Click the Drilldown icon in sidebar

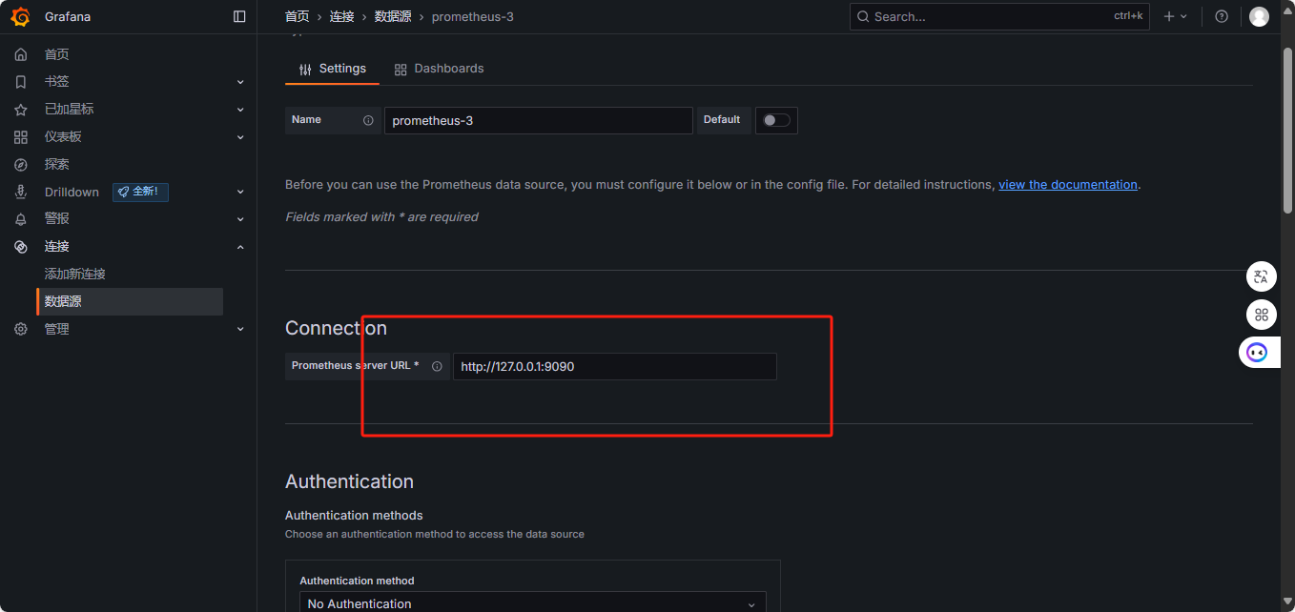tap(21, 192)
